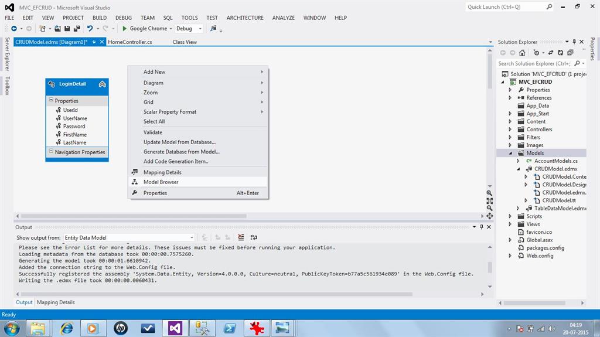The width and height of the screenshot is (600, 337).
Task: Select Model Browser from context menu
Action: 198,182
